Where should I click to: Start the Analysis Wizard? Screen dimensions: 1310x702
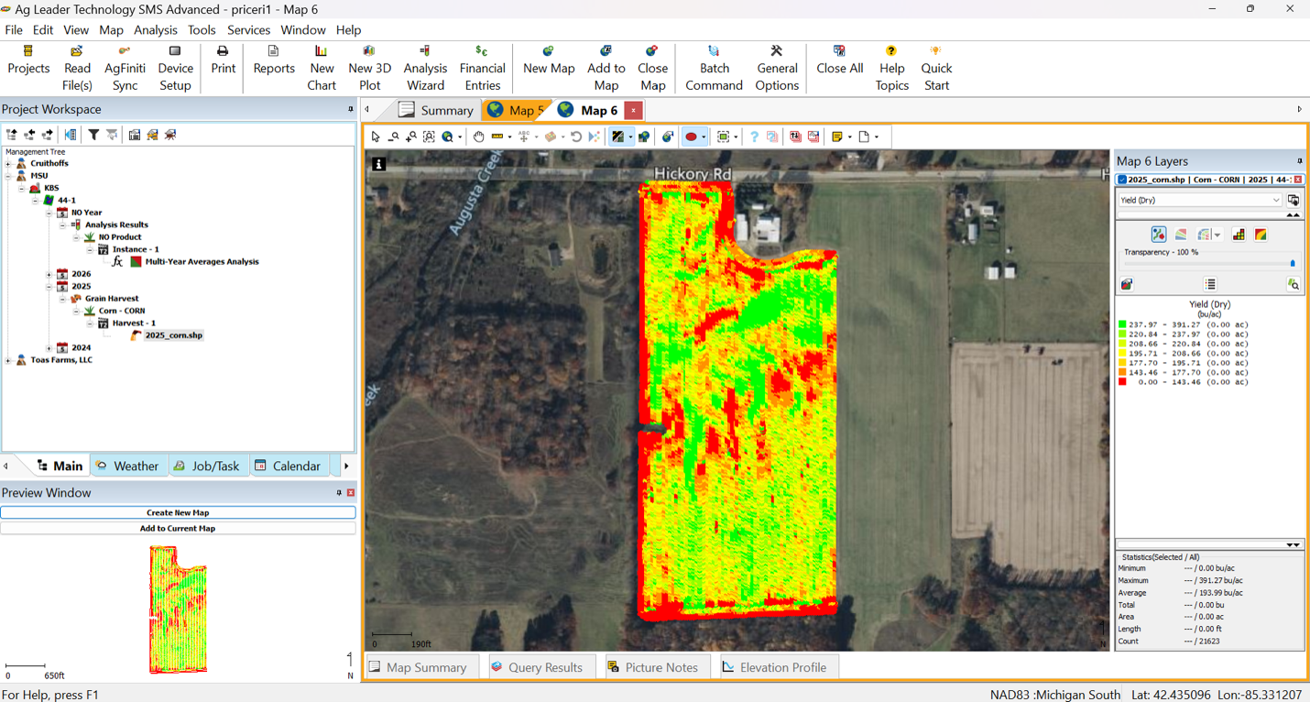coord(425,68)
